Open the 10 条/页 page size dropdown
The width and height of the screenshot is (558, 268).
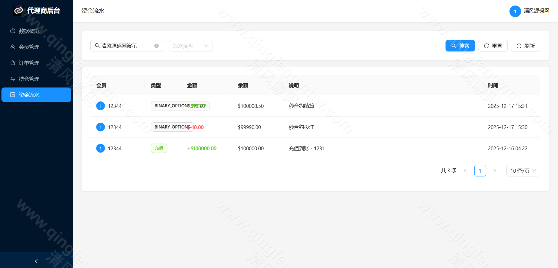pyautogui.click(x=523, y=171)
